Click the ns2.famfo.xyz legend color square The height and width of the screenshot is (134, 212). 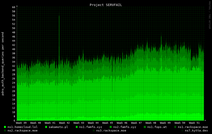(x=111, y=127)
